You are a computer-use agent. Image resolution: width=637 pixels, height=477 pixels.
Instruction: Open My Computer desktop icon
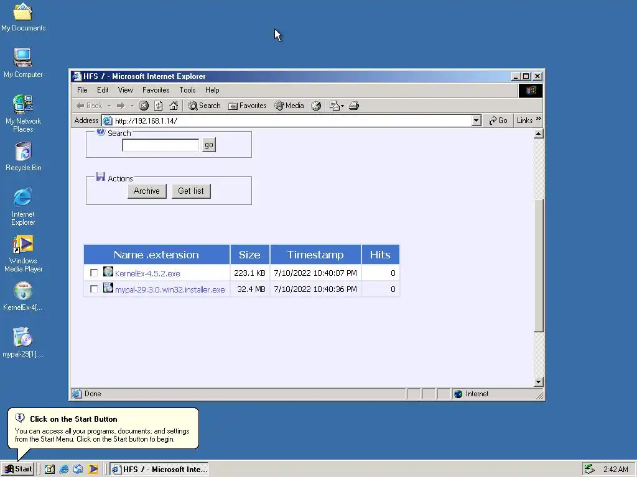point(23,63)
